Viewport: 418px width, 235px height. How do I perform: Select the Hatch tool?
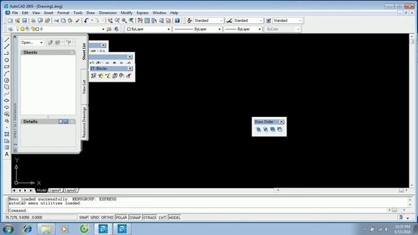pyautogui.click(x=7, y=134)
